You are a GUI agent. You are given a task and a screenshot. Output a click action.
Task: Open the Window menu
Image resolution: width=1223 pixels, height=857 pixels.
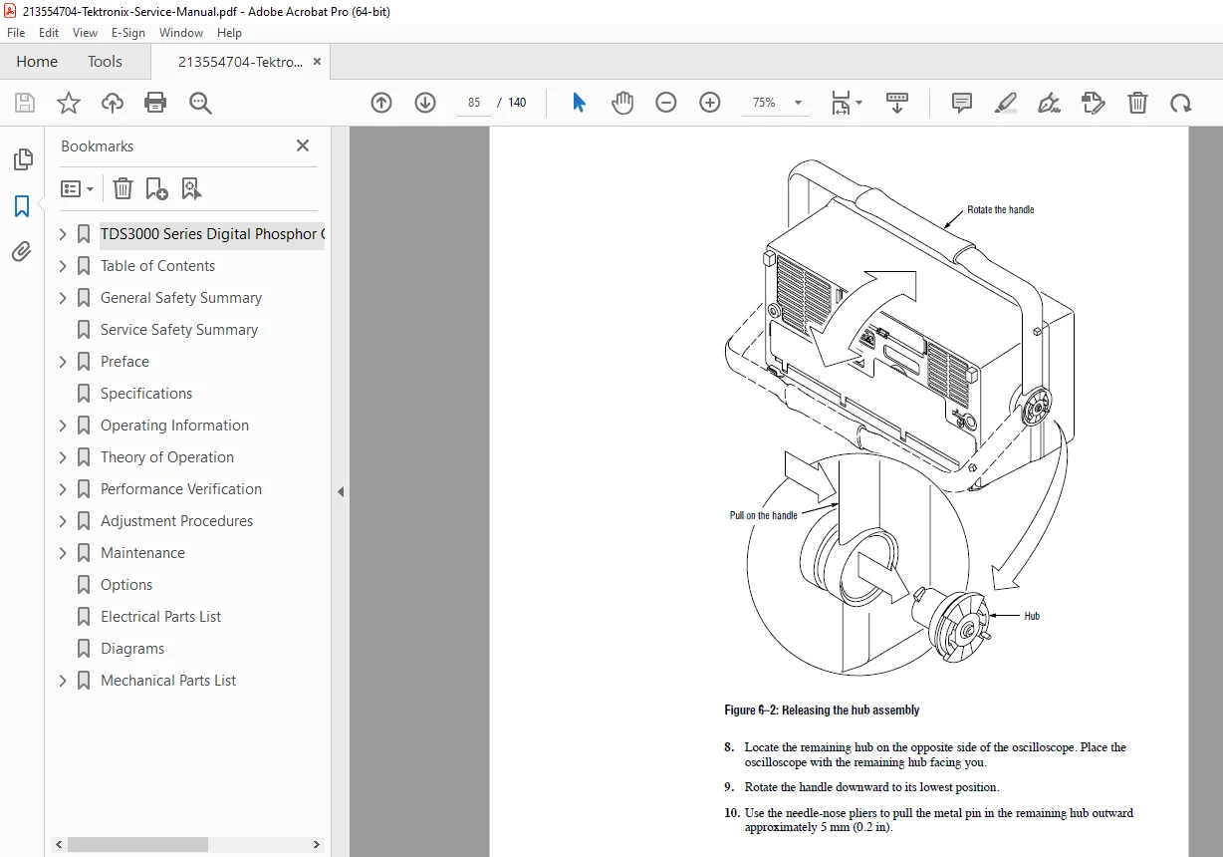[181, 33]
